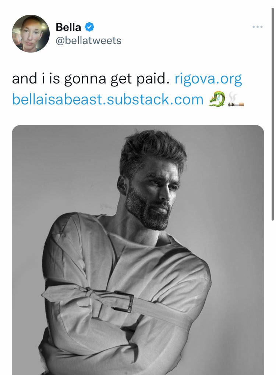Open the bellaisabeast.substack.com link
Screen dimensions: 276x375
[x=108, y=99]
